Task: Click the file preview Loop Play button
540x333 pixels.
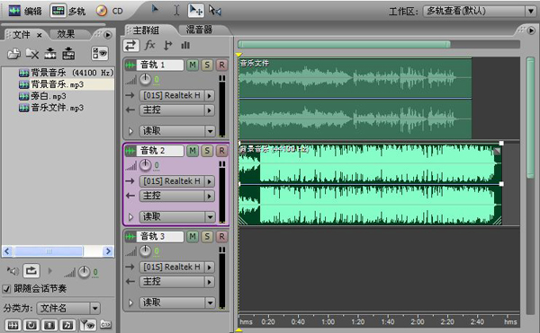Action: tap(31, 271)
